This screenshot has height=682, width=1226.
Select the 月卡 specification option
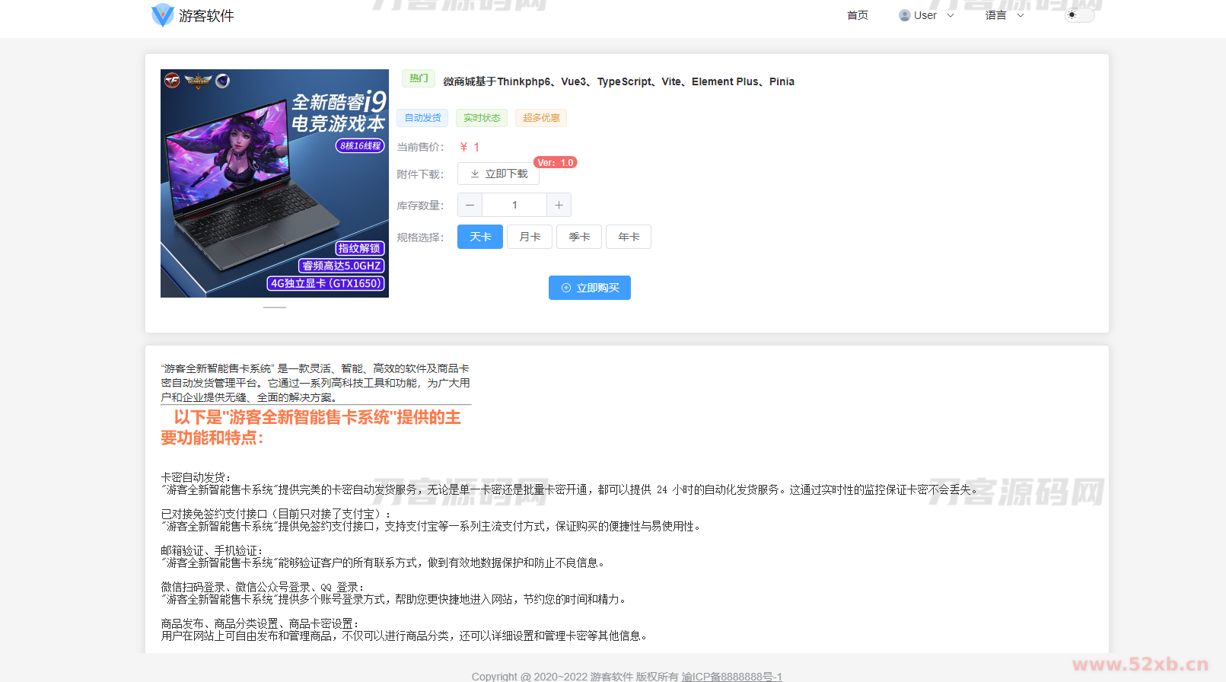[530, 237]
